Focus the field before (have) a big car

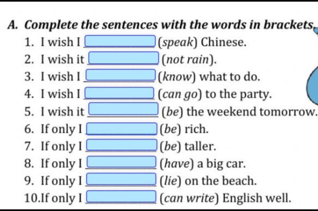[122, 162]
